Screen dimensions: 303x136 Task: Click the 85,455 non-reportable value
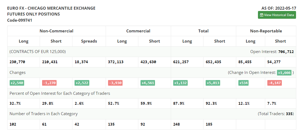click(x=245, y=62)
